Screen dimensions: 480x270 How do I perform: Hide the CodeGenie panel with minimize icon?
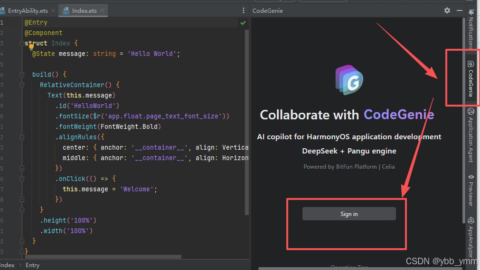coord(460,10)
